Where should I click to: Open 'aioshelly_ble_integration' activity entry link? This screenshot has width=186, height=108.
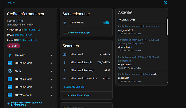(131, 43)
